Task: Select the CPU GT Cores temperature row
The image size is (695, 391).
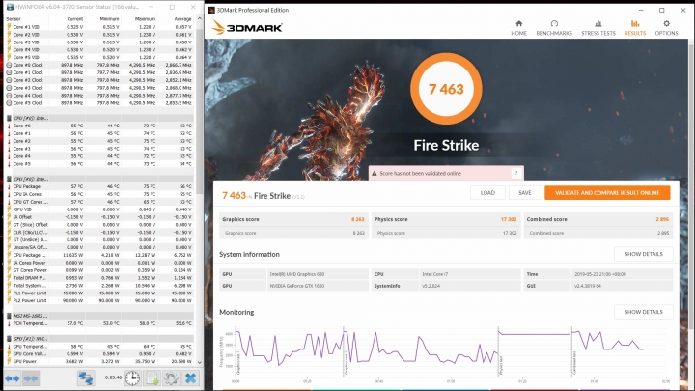Action: (x=99, y=202)
